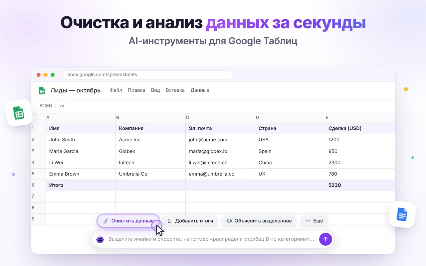The height and width of the screenshot is (266, 426).
Task: Open the Правка menu
Action: pos(136,90)
